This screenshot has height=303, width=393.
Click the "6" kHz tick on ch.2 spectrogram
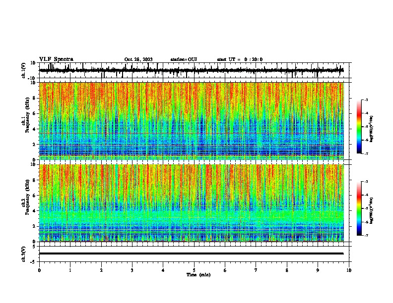[34, 196]
